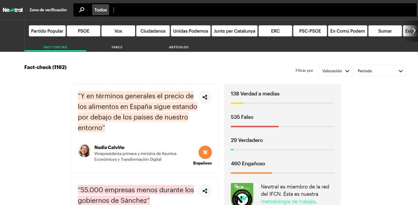Screen dimensions: 418x205
Task: Filter by Partido Popular
Action: click(47, 31)
